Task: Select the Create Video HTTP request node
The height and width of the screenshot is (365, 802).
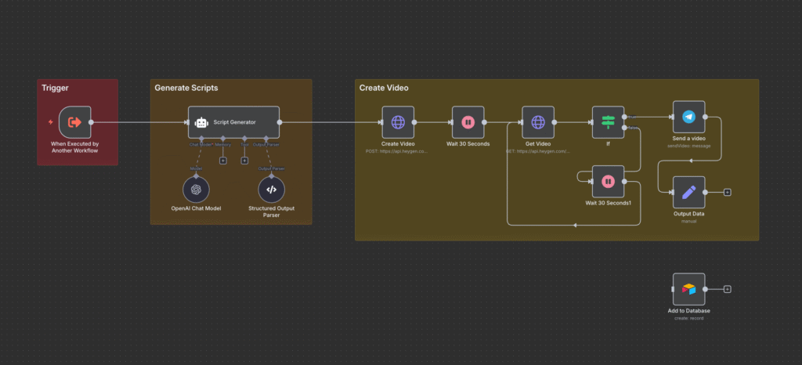Action: tap(398, 122)
